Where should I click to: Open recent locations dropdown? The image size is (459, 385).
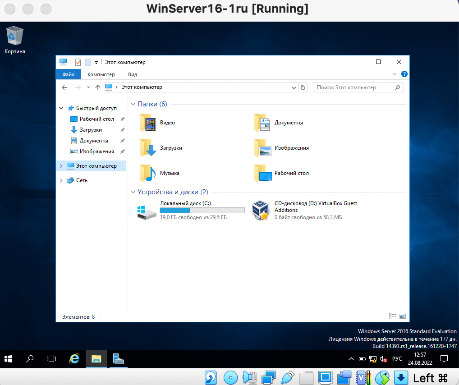click(x=88, y=87)
